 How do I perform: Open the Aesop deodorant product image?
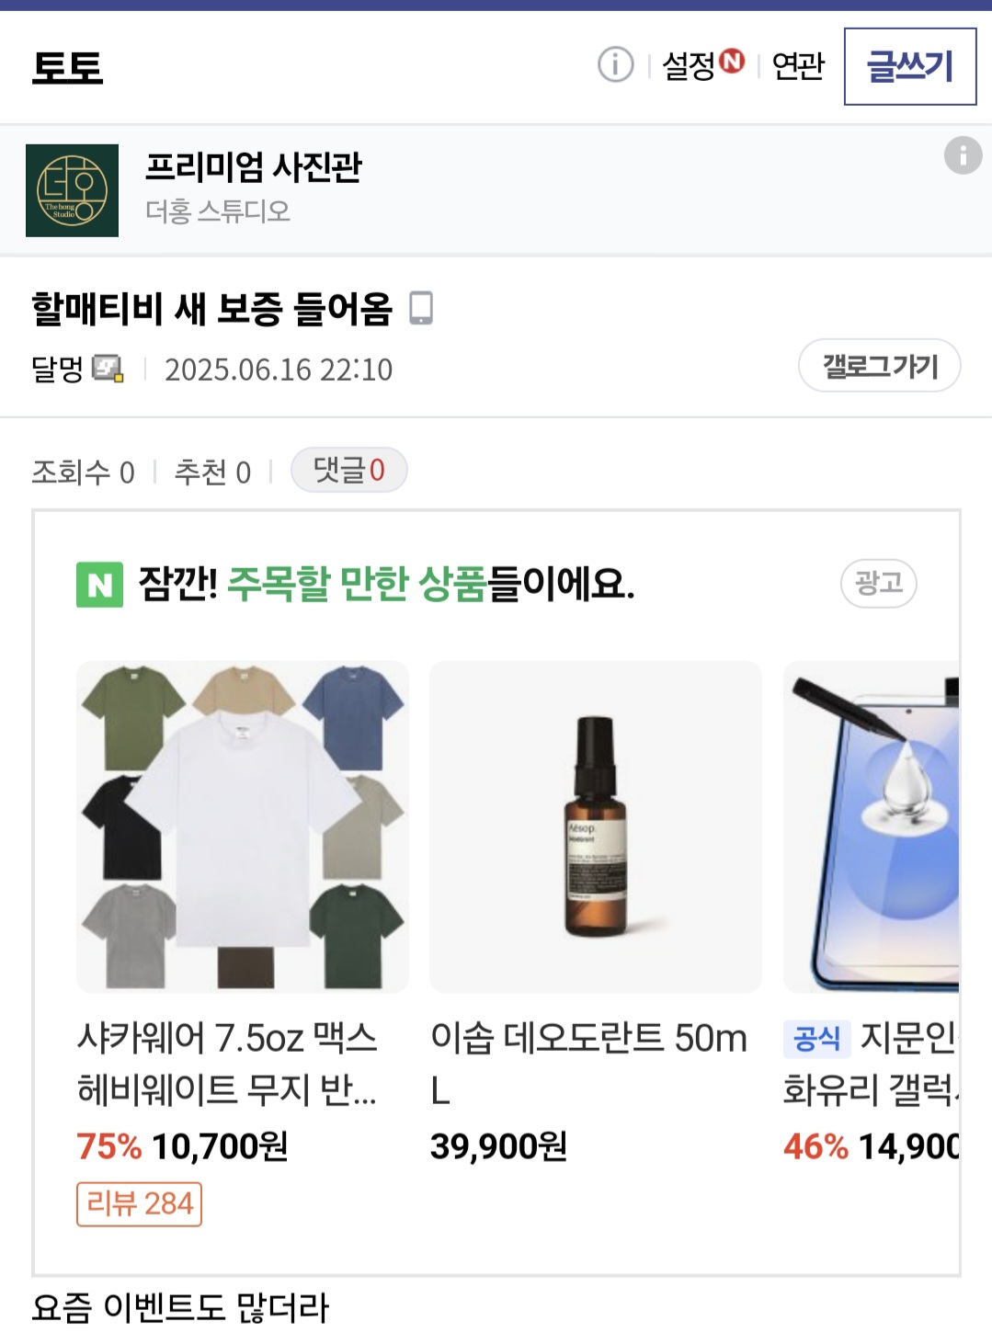[595, 826]
